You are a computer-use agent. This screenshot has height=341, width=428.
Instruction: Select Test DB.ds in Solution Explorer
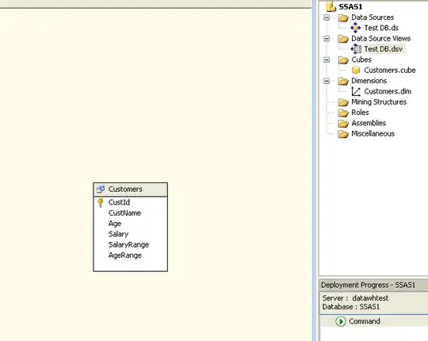pyautogui.click(x=381, y=28)
